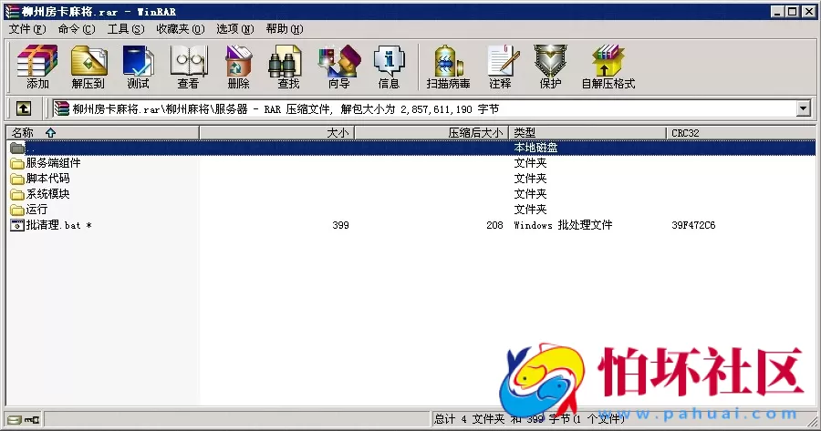Launch the 向导 (Wizard) icon

[x=339, y=66]
